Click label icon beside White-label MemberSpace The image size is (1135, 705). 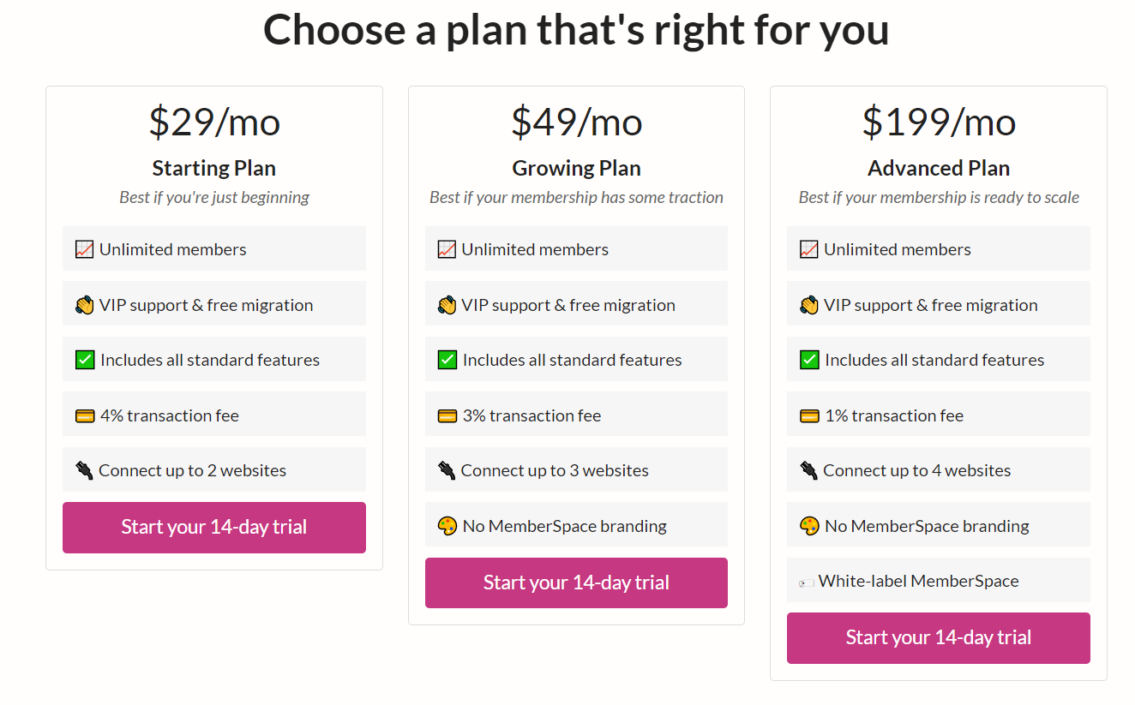806,583
